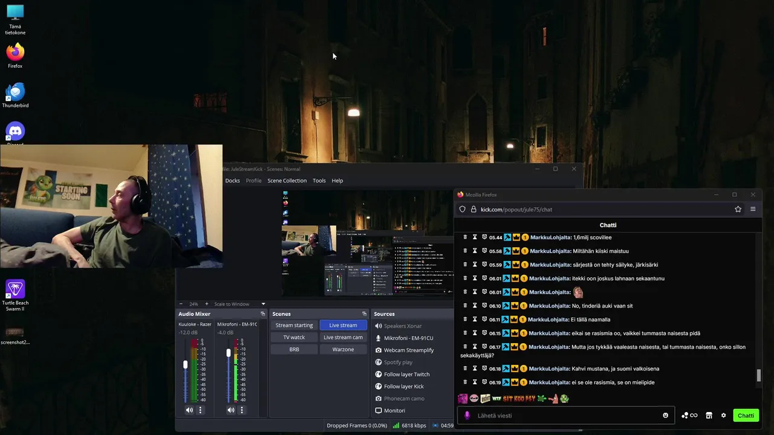The height and width of the screenshot is (435, 774).
Task: Open Mikrofoni mixer three-dot options menu
Action: click(241, 410)
